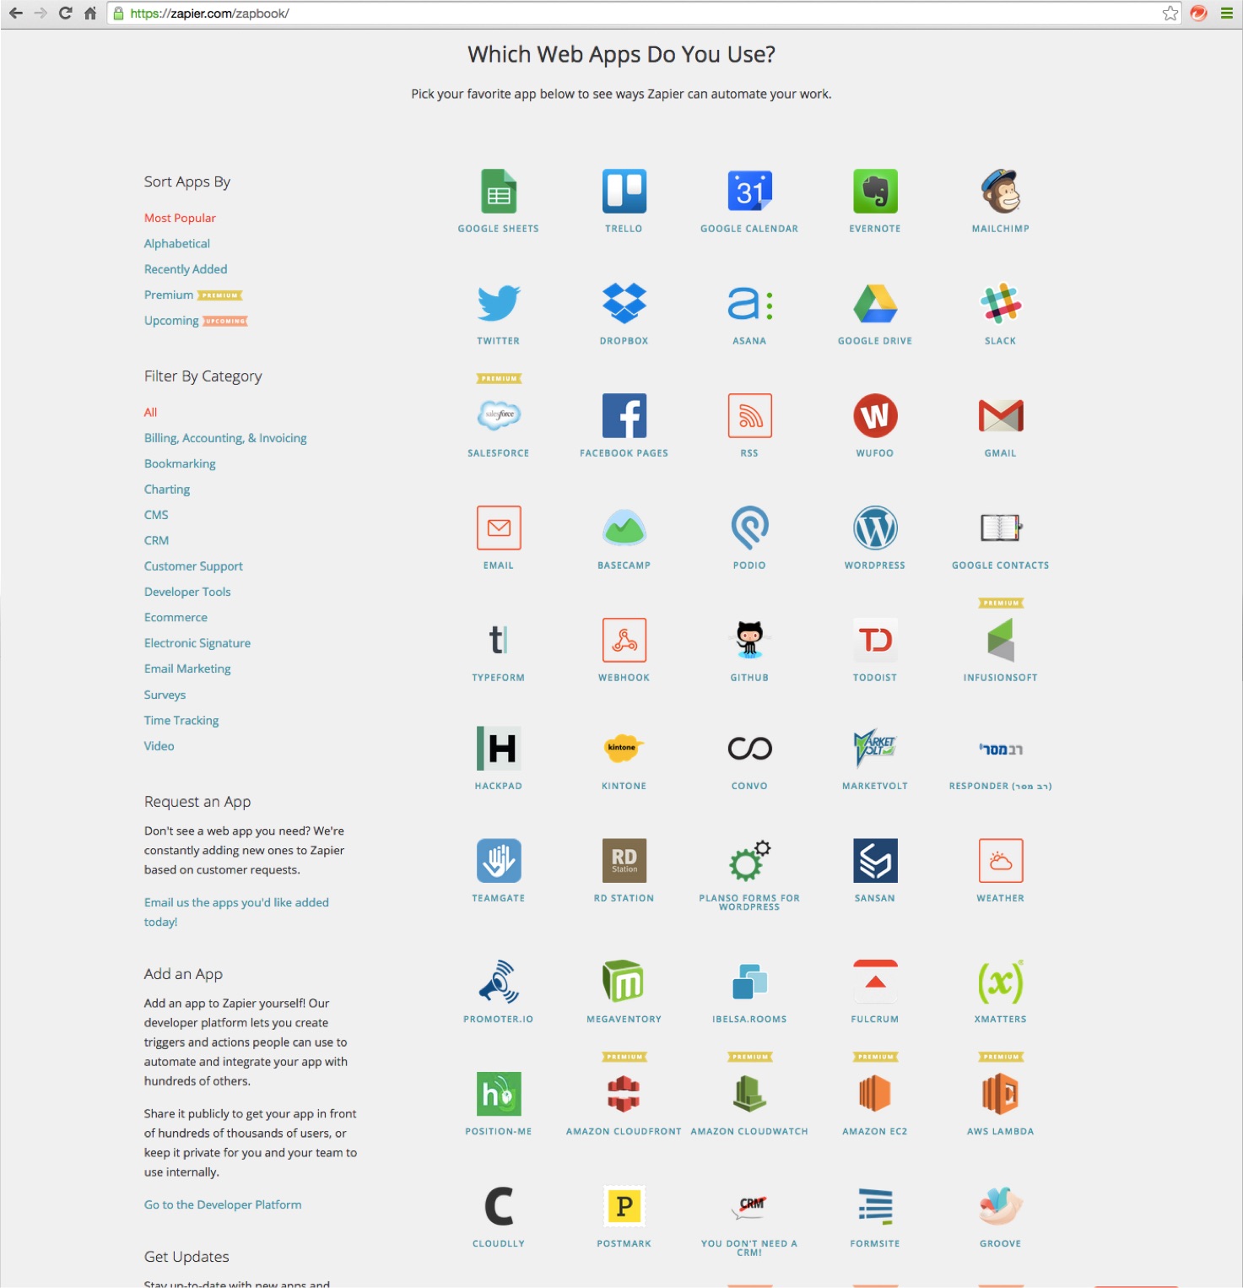Open the Postmark app icon
1243x1288 pixels.
tap(624, 1206)
